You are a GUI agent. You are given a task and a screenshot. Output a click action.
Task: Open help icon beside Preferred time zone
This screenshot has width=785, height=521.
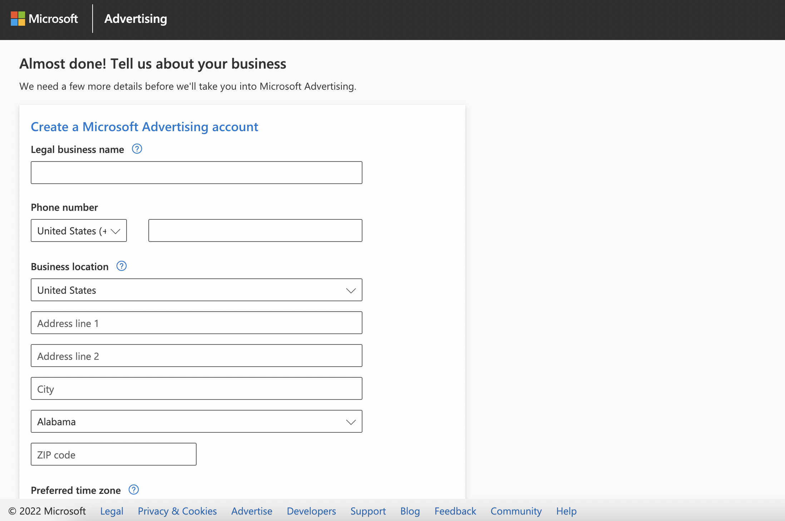134,490
